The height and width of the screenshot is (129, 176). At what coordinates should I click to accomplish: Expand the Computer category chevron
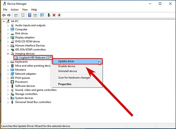coord(8,29)
